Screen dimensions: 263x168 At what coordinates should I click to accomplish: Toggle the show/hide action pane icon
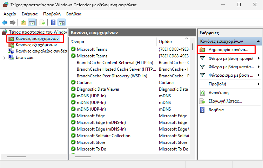(x=62, y=22)
